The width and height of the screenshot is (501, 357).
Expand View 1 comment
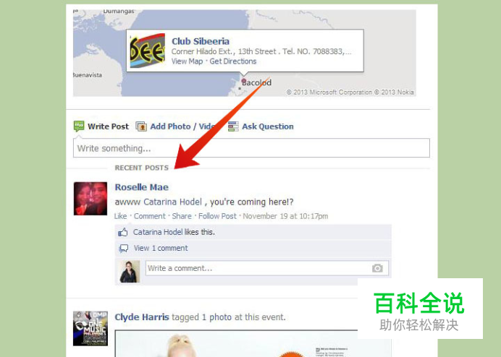point(161,248)
